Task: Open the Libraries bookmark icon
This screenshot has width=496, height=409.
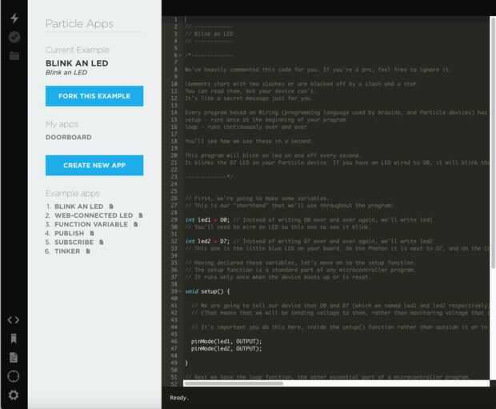Action: click(14, 339)
